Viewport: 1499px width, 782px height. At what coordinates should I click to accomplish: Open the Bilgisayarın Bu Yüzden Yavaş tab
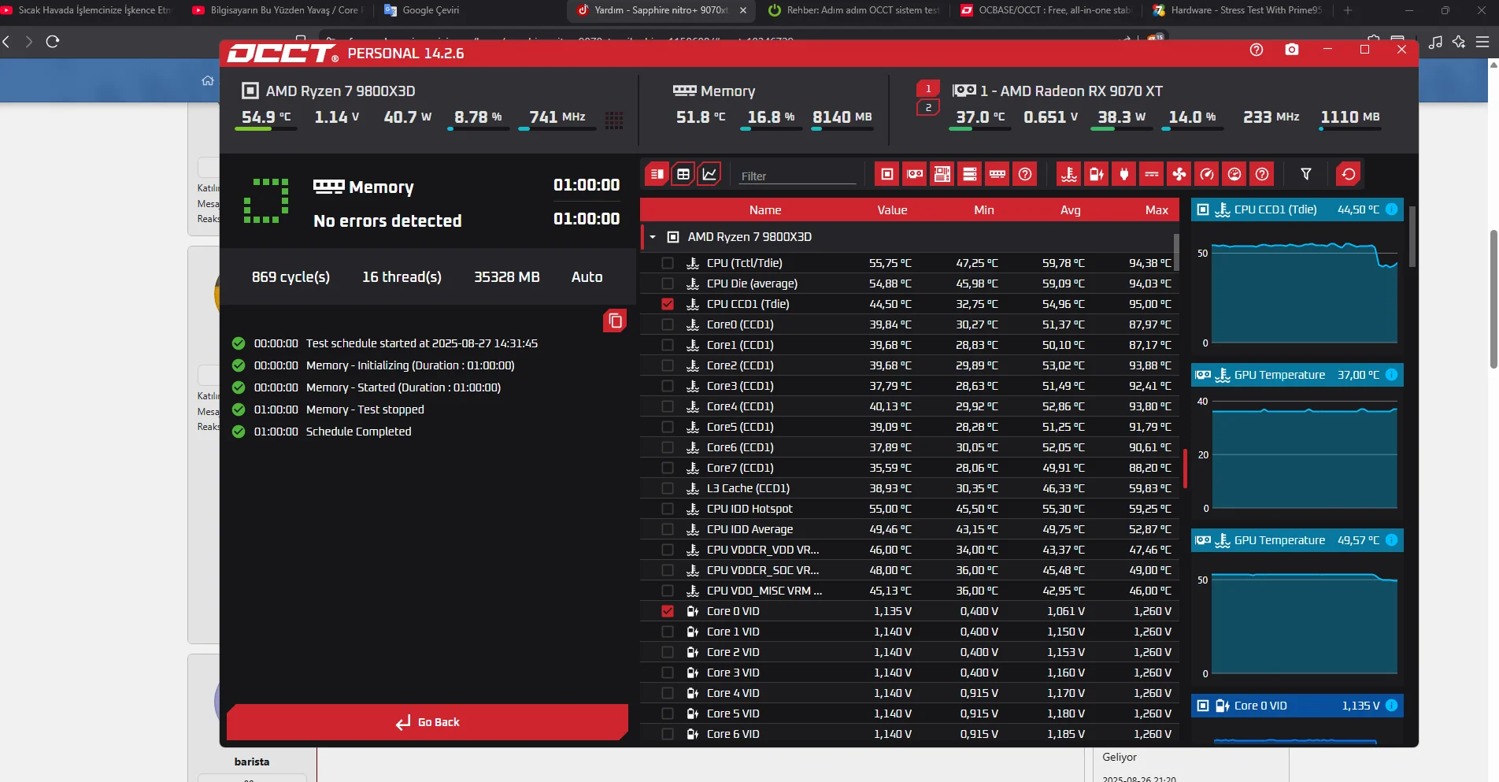pyautogui.click(x=276, y=10)
